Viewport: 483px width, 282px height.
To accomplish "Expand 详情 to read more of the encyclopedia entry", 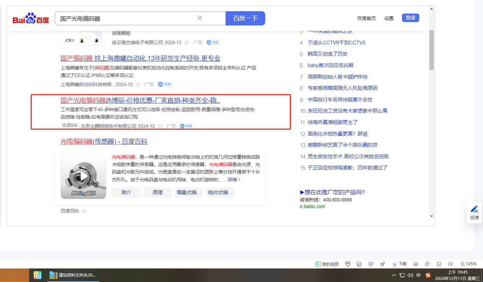I will pyautogui.click(x=234, y=180).
